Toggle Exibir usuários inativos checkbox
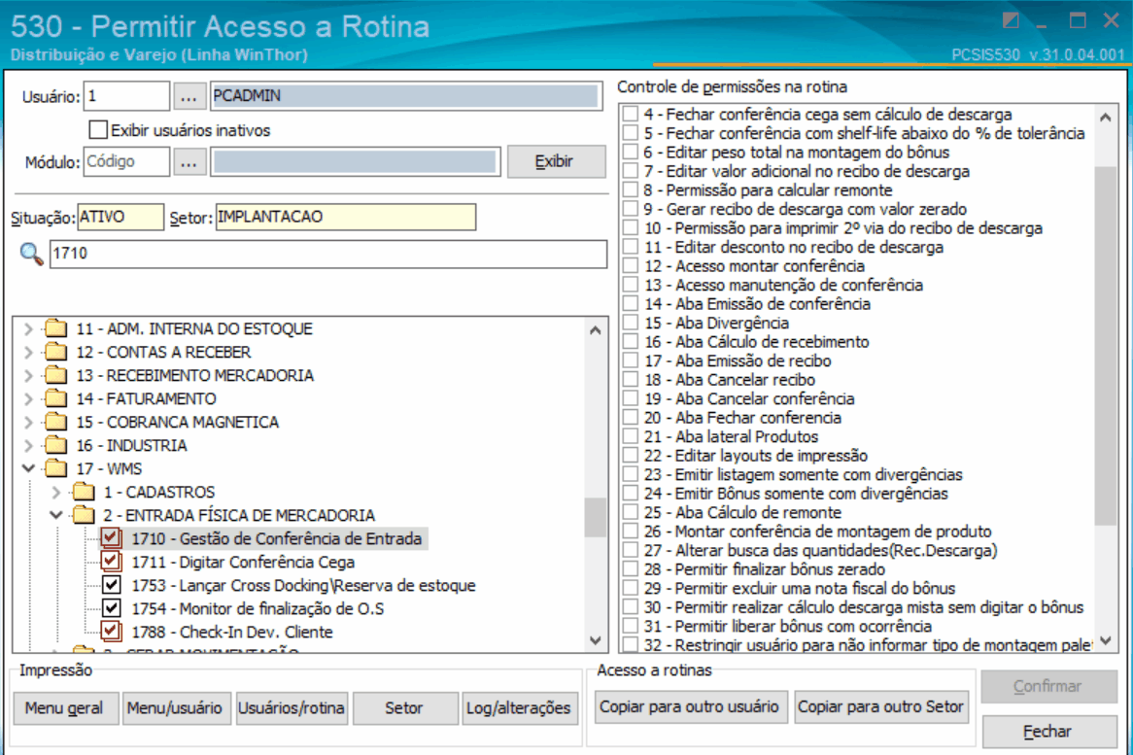Viewport: 1133px width, 755px height. pyautogui.click(x=97, y=130)
